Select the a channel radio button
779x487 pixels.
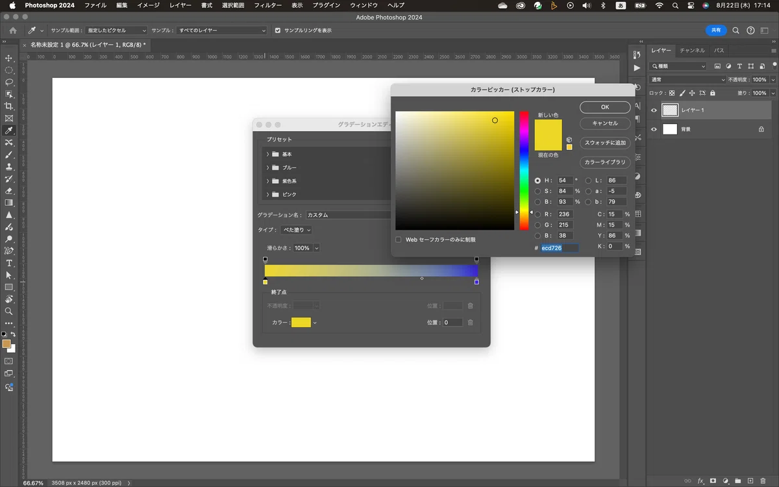click(x=589, y=191)
